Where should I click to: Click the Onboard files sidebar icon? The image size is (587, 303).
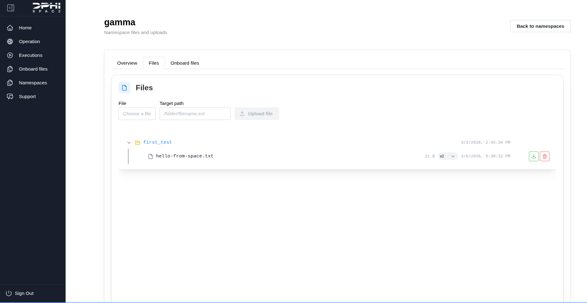pyautogui.click(x=10, y=69)
